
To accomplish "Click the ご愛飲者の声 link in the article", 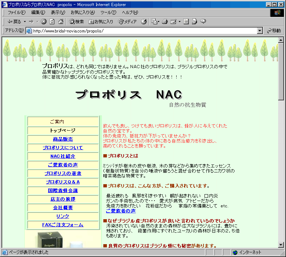I will click(x=121, y=211).
